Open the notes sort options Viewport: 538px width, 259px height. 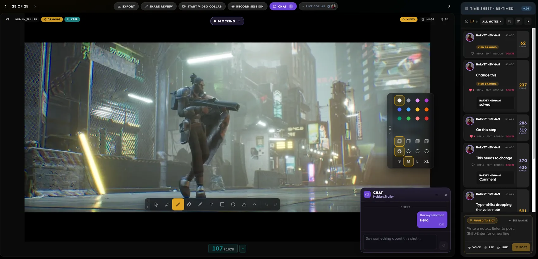[519, 22]
